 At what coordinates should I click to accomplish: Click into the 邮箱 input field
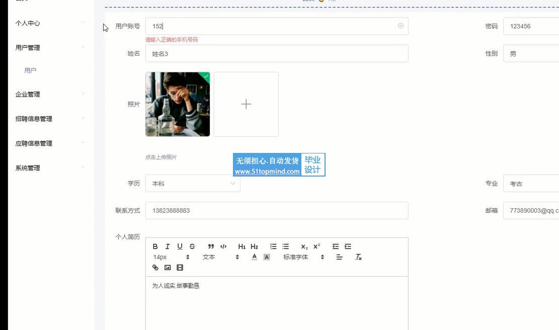[x=531, y=210]
